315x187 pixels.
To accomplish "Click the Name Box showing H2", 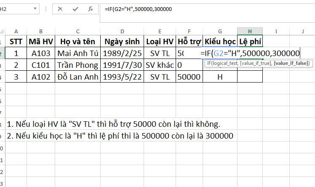I will pyautogui.click(x=16, y=9).
